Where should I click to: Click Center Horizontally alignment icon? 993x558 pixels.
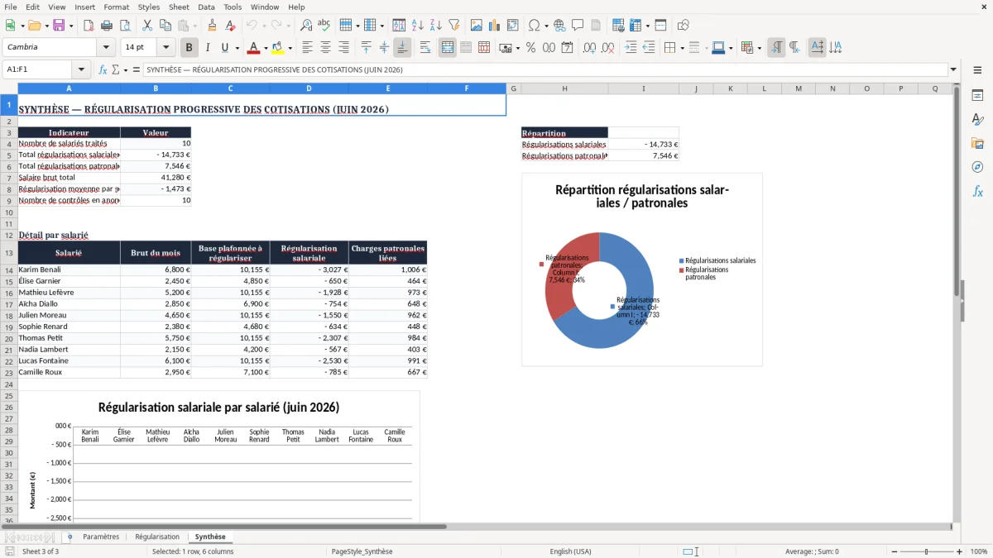click(x=325, y=48)
